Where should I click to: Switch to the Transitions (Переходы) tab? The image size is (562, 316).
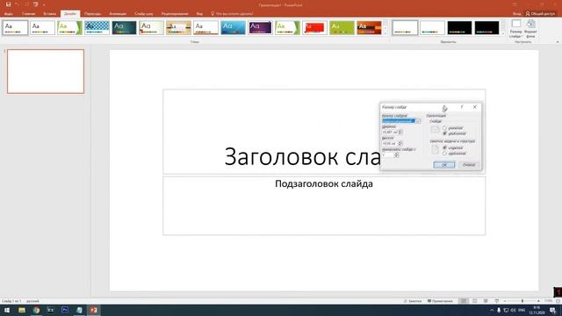click(93, 14)
